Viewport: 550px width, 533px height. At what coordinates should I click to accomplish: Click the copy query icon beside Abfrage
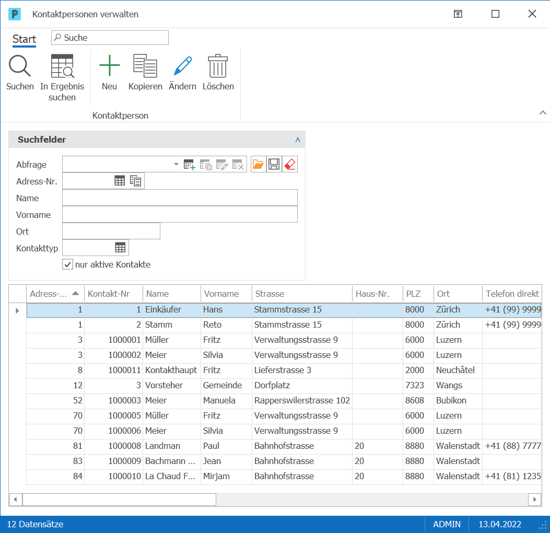coord(206,165)
